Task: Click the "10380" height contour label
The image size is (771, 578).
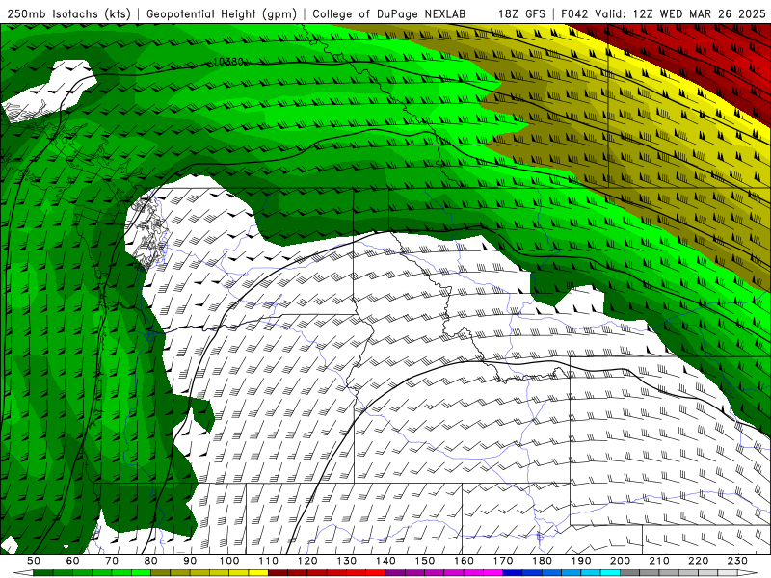Action: click(x=227, y=62)
